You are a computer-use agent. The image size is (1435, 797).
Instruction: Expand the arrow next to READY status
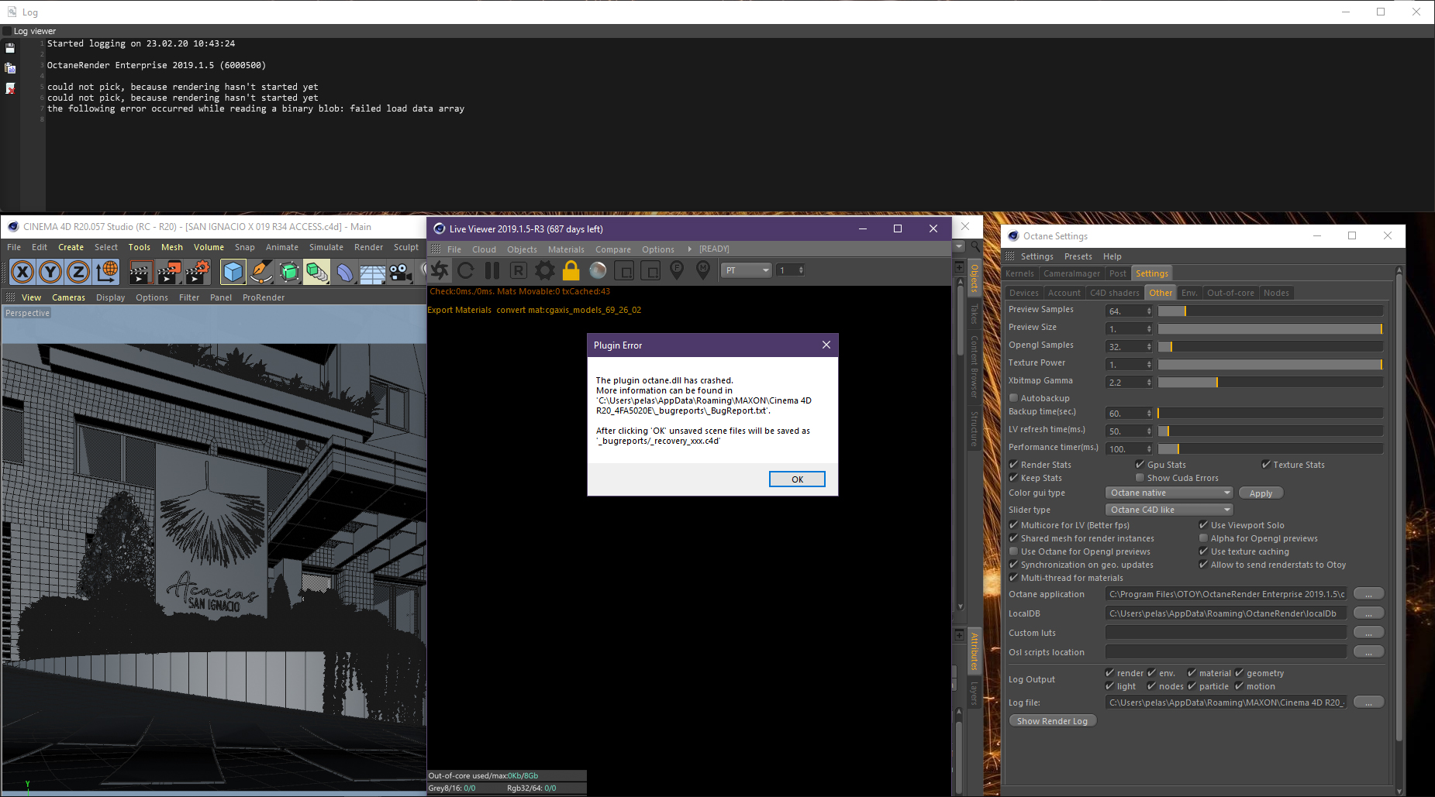(689, 249)
